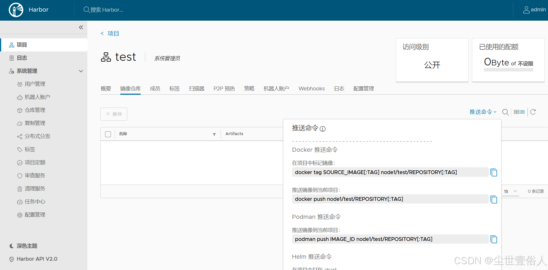This screenshot has width=548, height=270.
Task: Open the P2P Preheat (P2P 预热) tab
Action: pyautogui.click(x=224, y=89)
